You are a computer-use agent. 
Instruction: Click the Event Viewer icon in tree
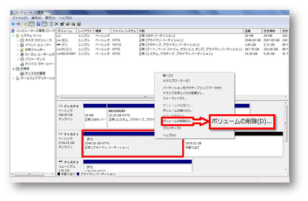click(22, 45)
